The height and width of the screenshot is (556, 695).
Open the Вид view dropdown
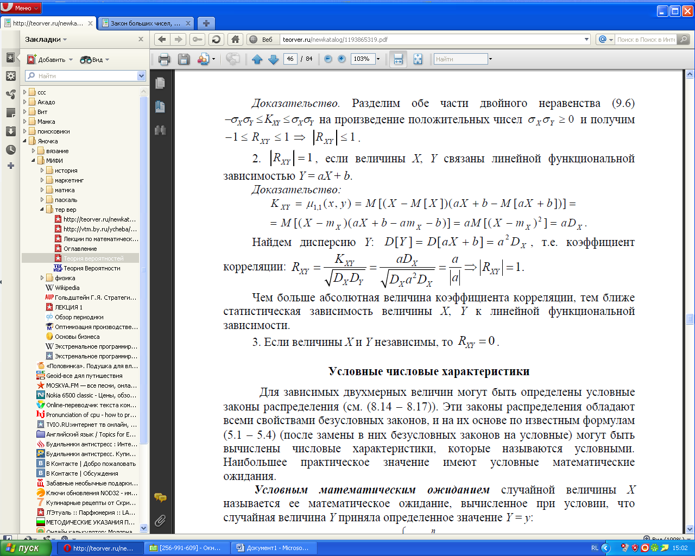coord(94,60)
